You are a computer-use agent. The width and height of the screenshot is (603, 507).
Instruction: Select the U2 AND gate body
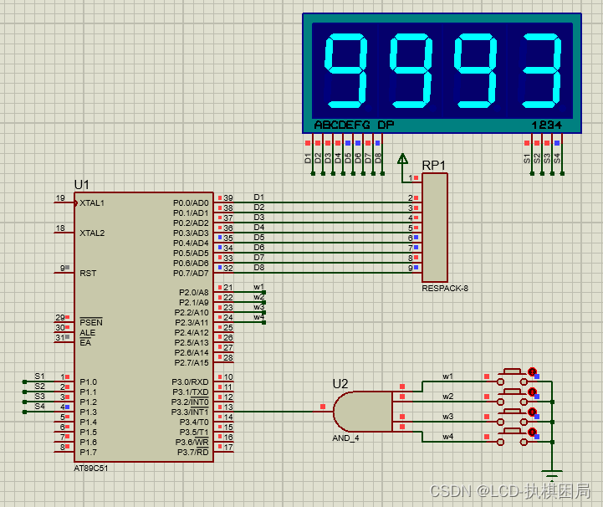(x=363, y=412)
